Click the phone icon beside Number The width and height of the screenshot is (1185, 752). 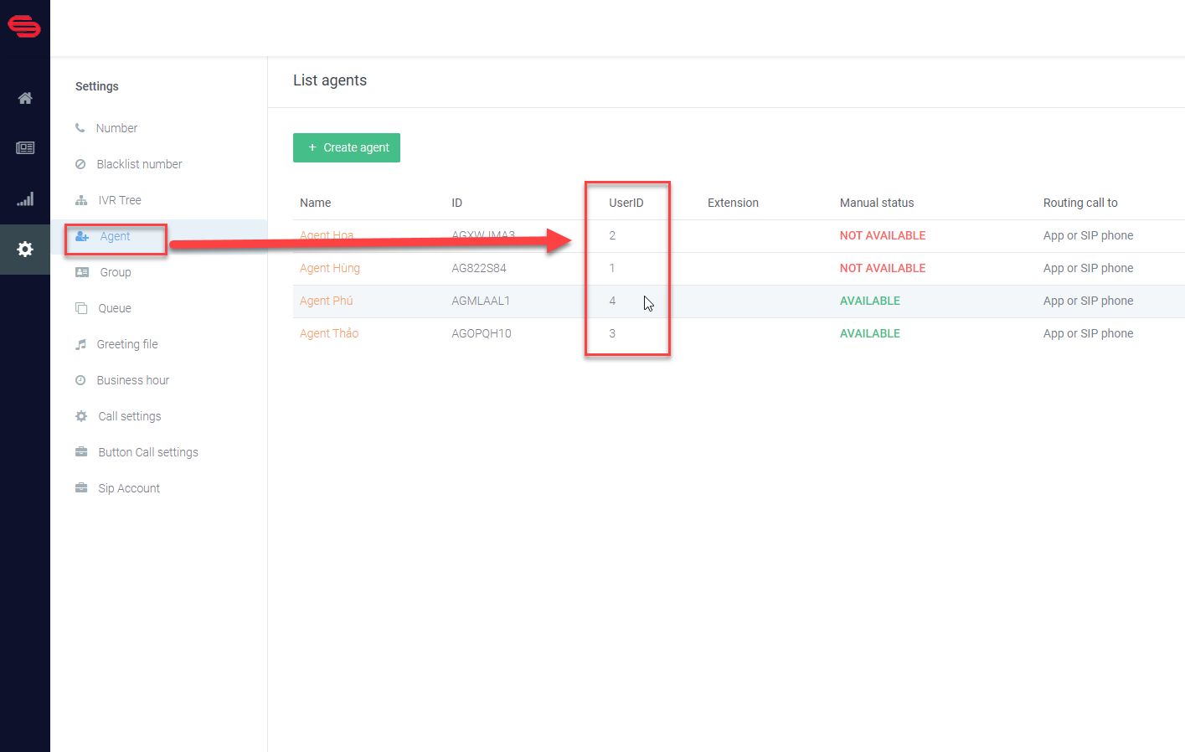tap(80, 128)
